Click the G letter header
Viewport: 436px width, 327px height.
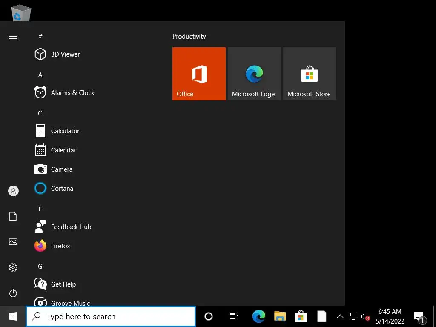pyautogui.click(x=40, y=267)
